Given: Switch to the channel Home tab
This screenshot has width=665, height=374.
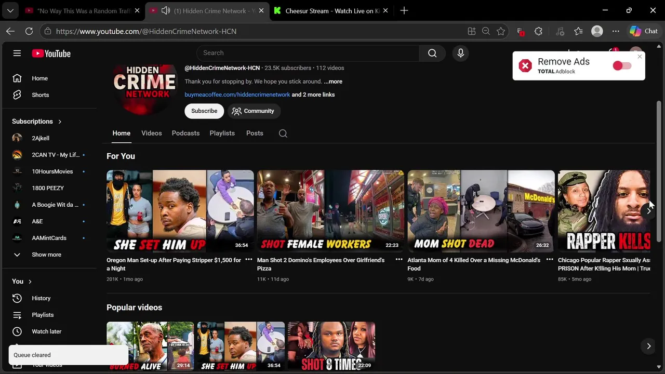Looking at the screenshot, I should pyautogui.click(x=122, y=133).
